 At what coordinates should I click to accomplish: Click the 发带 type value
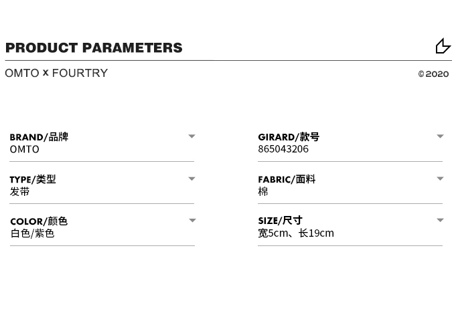point(20,191)
